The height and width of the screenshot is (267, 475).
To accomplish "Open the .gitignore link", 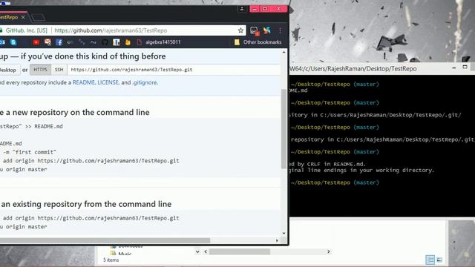I will coord(145,82).
